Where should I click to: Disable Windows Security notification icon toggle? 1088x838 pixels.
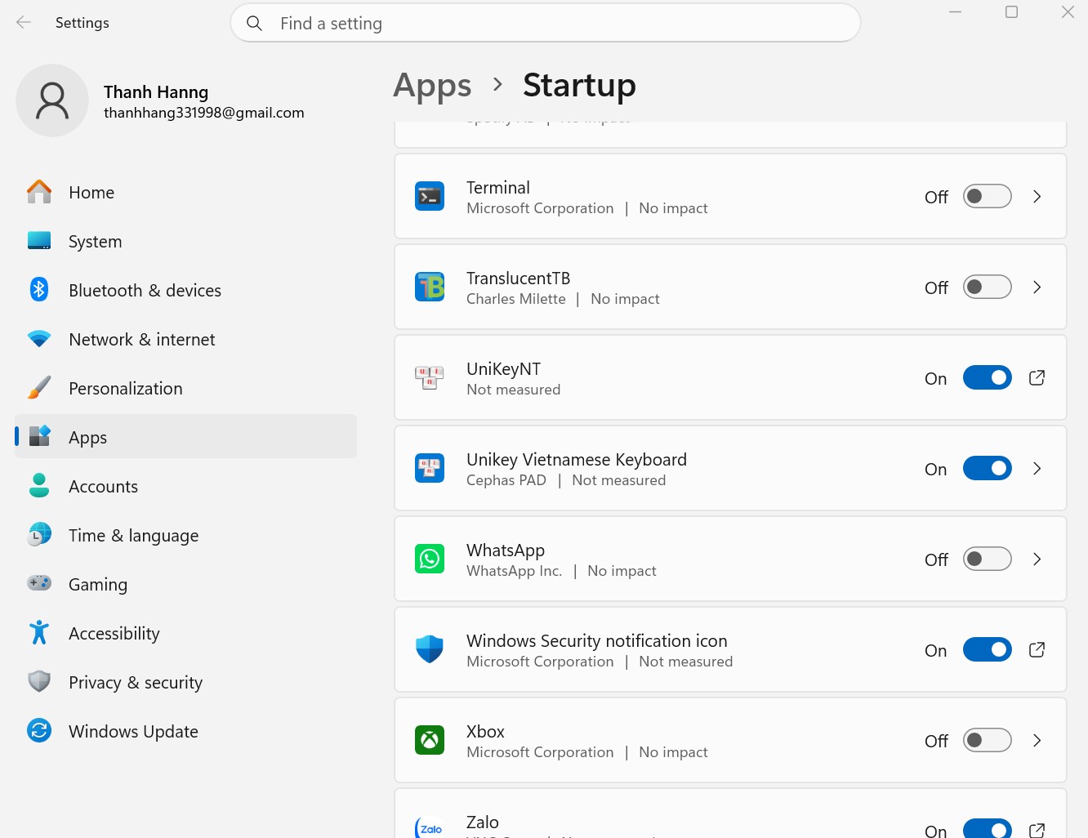pos(988,649)
